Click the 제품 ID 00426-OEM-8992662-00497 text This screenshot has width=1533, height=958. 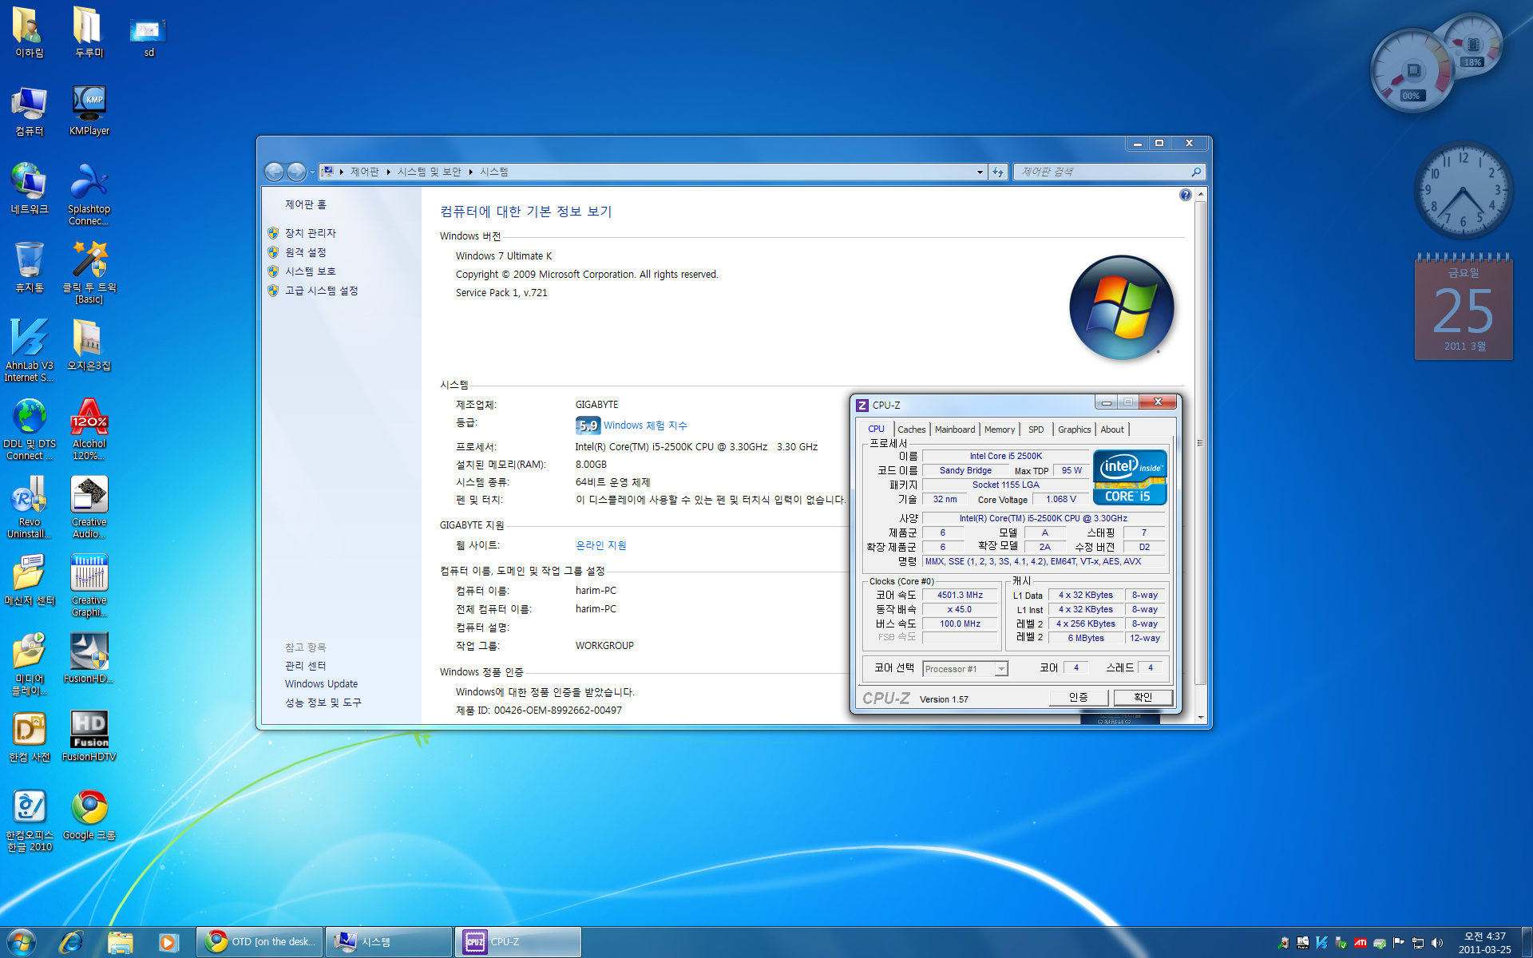pyautogui.click(x=539, y=711)
